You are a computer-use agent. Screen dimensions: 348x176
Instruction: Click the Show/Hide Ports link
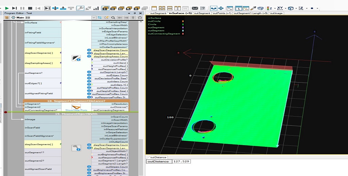(x=76, y=110)
